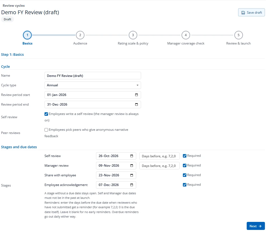Open calendar icon in Share with employee date
Viewport: 266px width, 231px height.
[x=132, y=175]
